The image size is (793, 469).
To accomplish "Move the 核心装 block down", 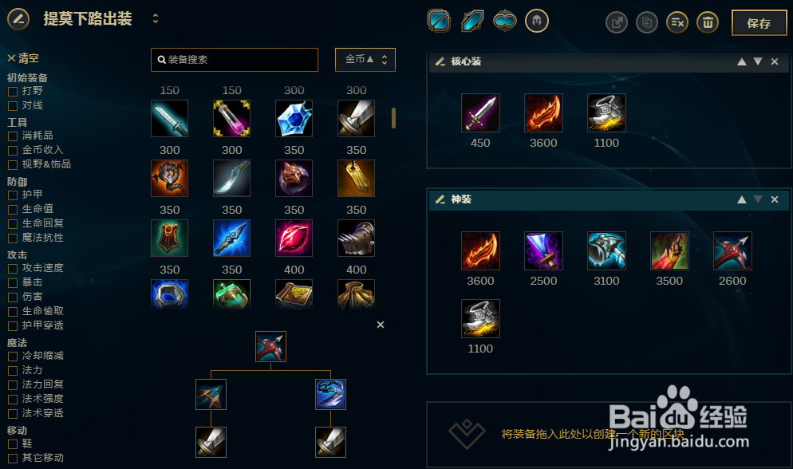I will pos(758,61).
